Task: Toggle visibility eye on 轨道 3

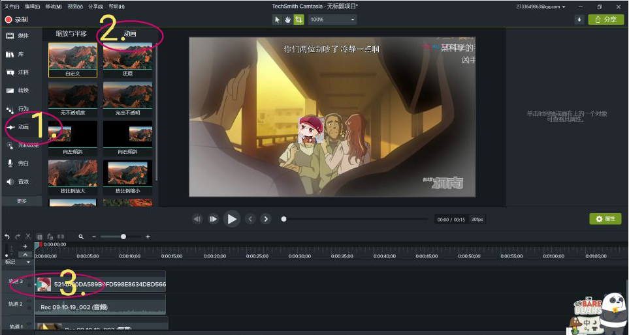Action: (x=29, y=278)
